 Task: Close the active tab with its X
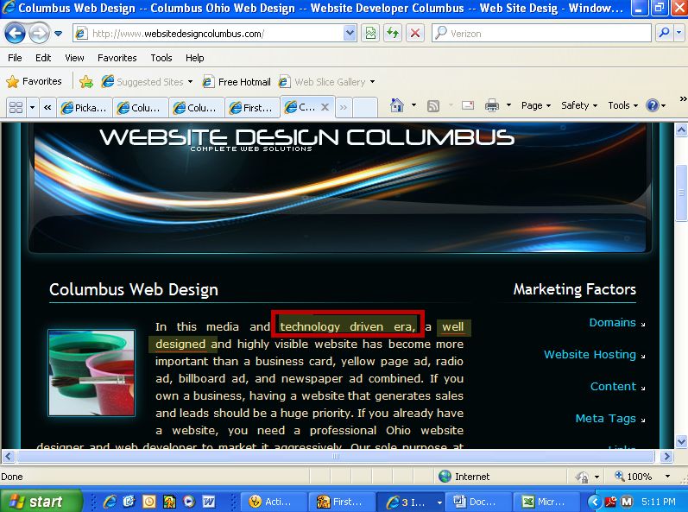click(325, 107)
